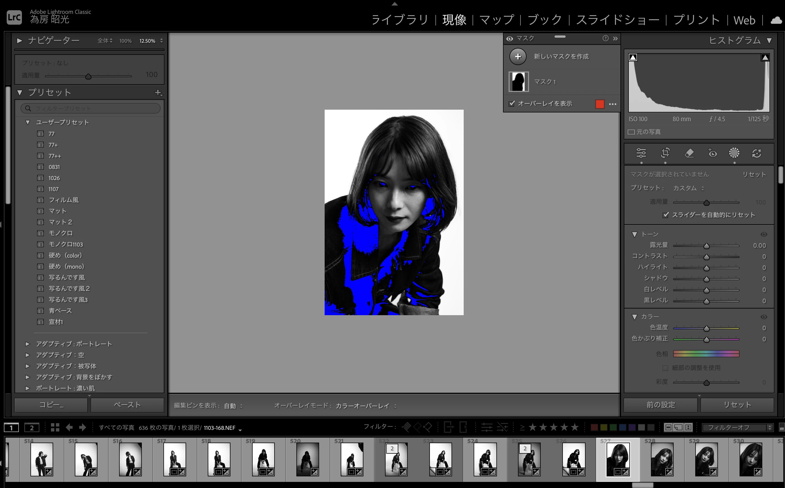Click the 前の設定 button
Viewport: 785px width, 488px height.
(x=660, y=405)
